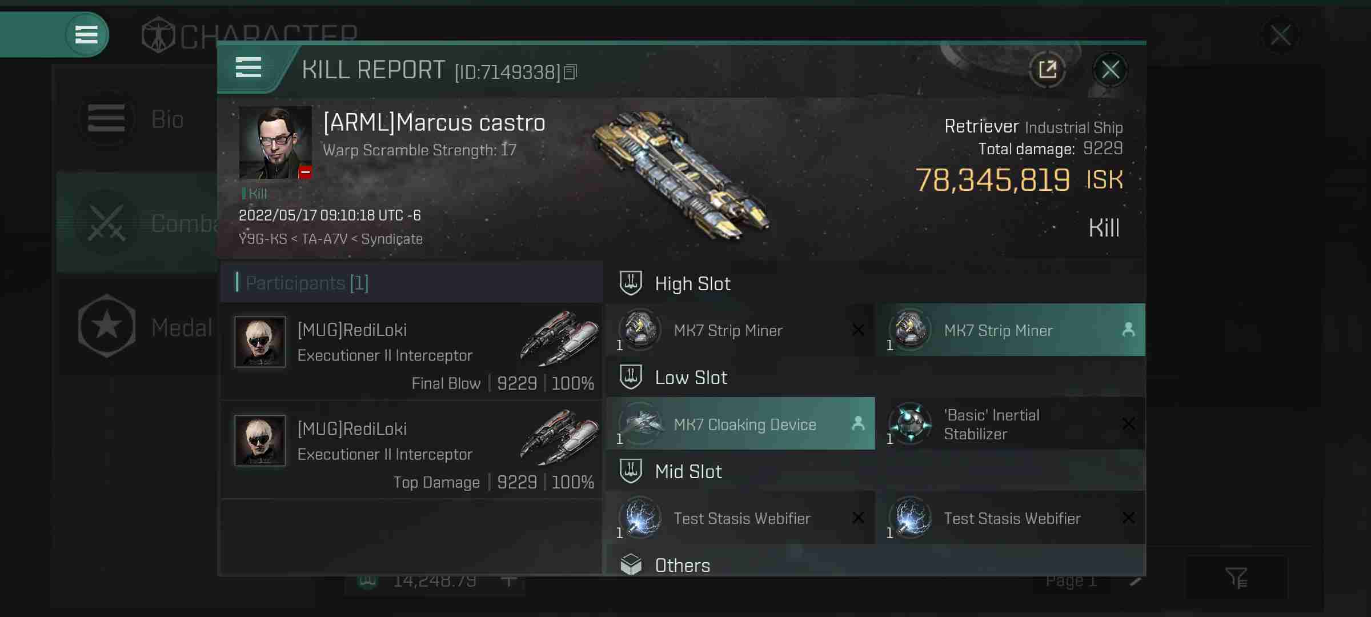This screenshot has height=617, width=1371.
Task: Click Marcus castro's portrait
Action: pyautogui.click(x=275, y=142)
